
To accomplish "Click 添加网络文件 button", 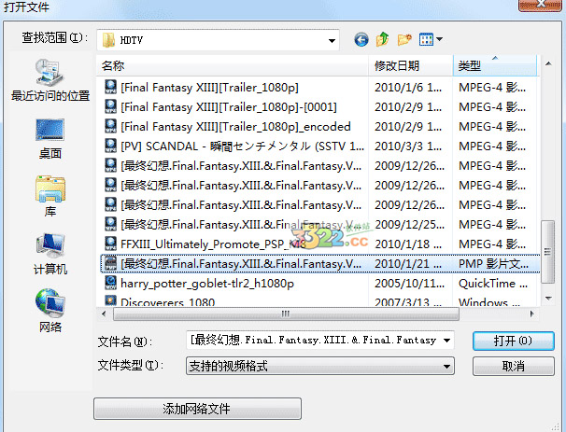I will (197, 409).
